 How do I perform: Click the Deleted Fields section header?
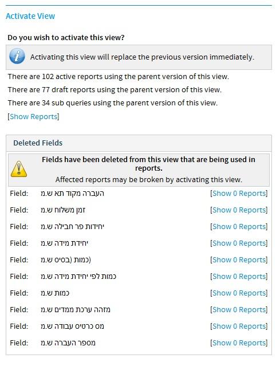pyautogui.click(x=38, y=143)
